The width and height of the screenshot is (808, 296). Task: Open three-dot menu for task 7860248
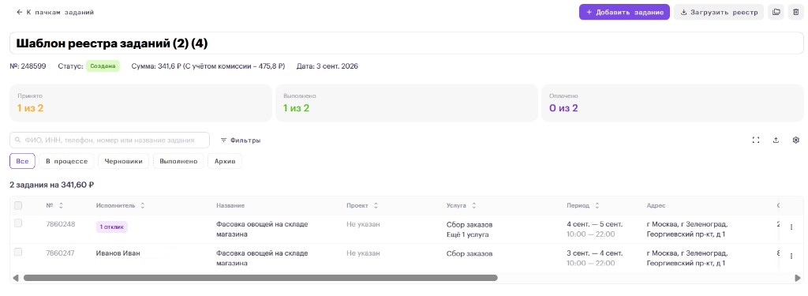pyautogui.click(x=791, y=227)
